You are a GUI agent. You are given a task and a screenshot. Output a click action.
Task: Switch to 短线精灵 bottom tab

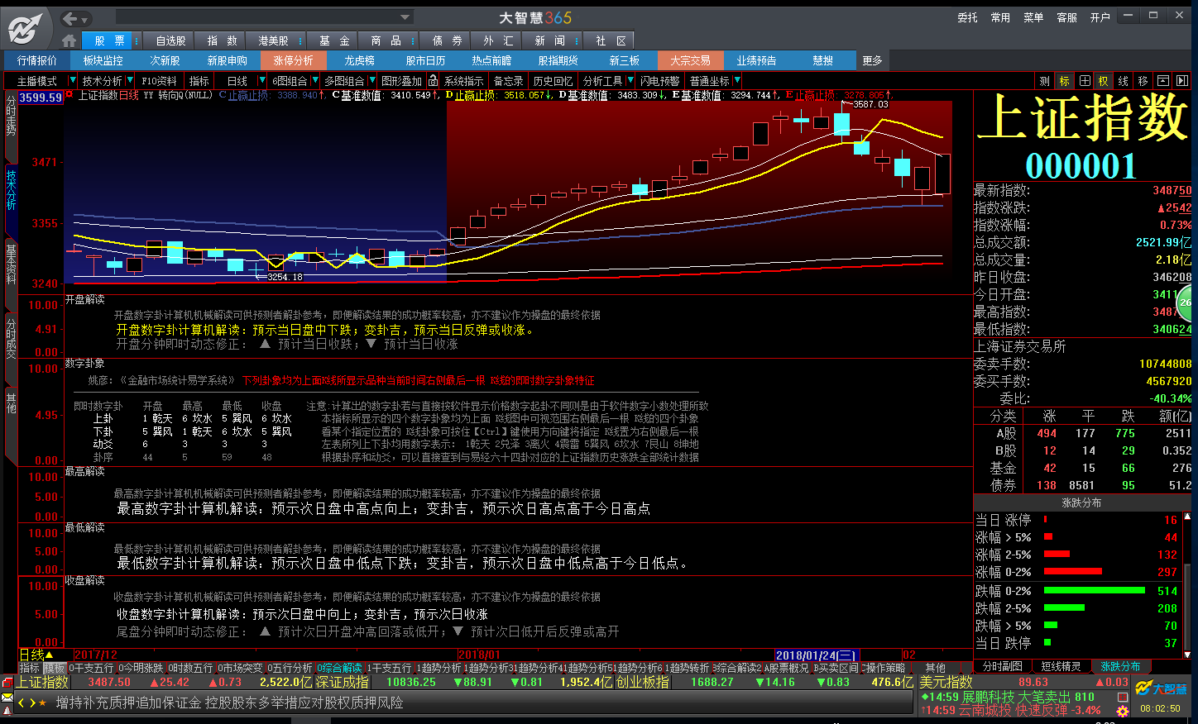pyautogui.click(x=1061, y=666)
